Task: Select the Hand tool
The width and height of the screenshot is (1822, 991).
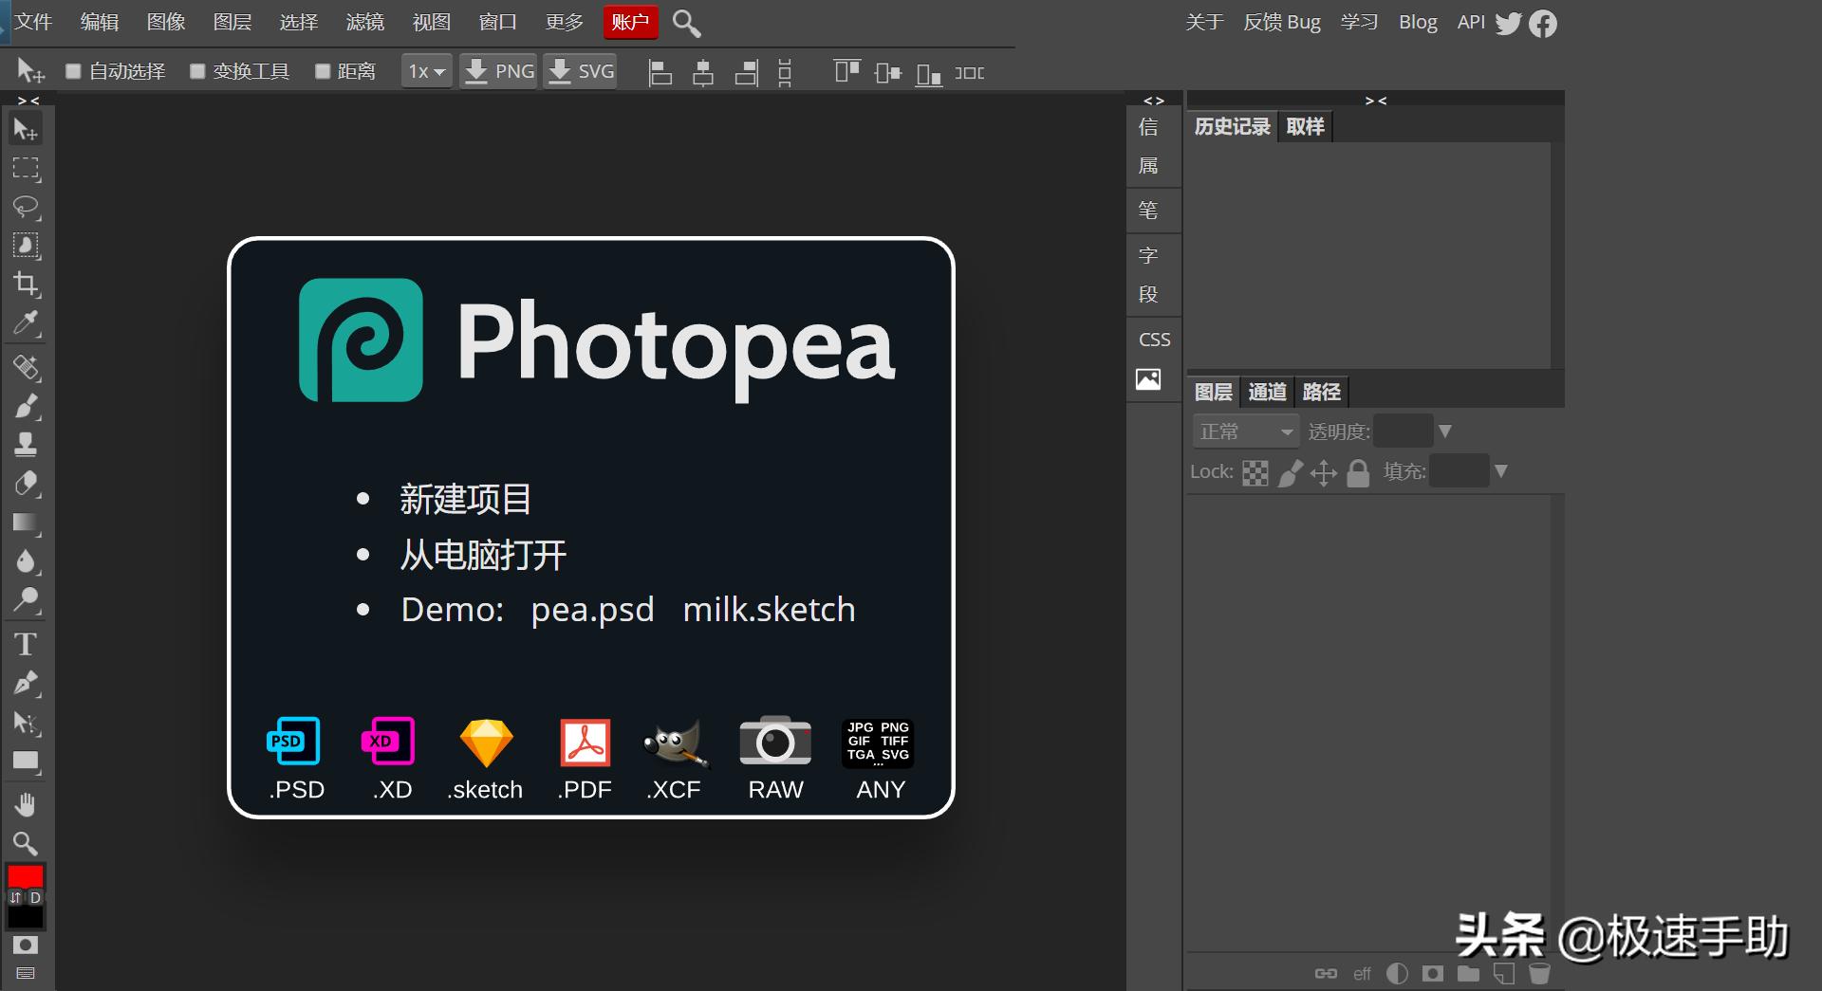Action: [26, 804]
